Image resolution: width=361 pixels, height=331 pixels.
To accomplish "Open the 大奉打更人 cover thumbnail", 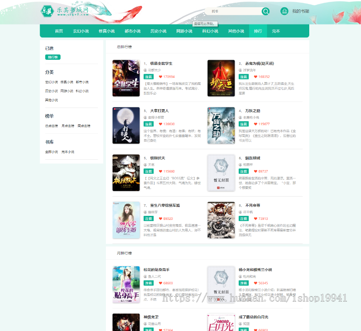I will pyautogui.click(x=126, y=125).
